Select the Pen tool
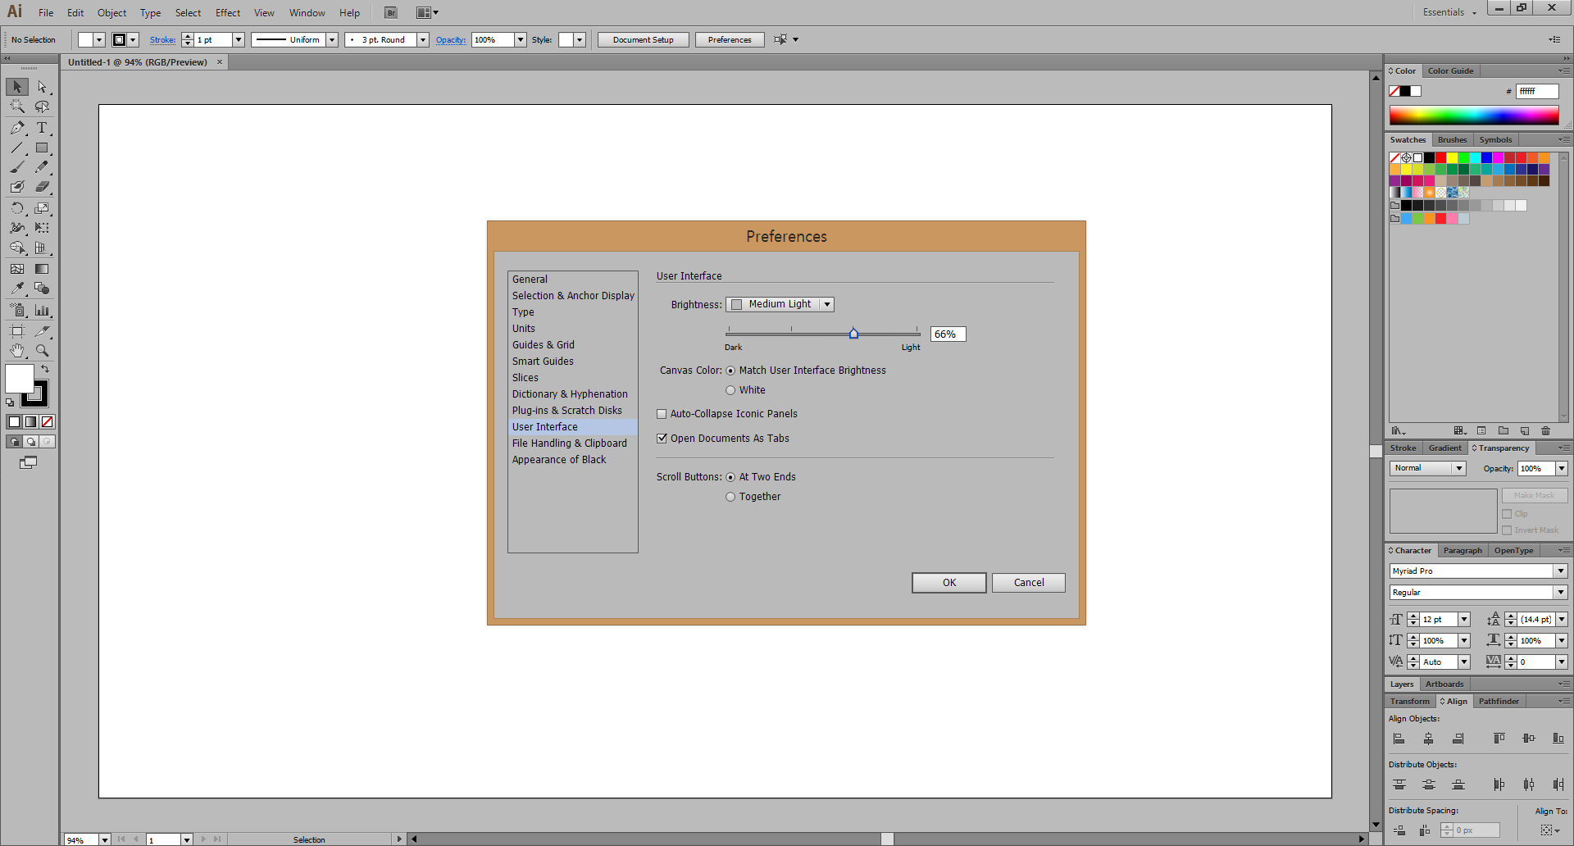This screenshot has width=1574, height=846. click(17, 128)
